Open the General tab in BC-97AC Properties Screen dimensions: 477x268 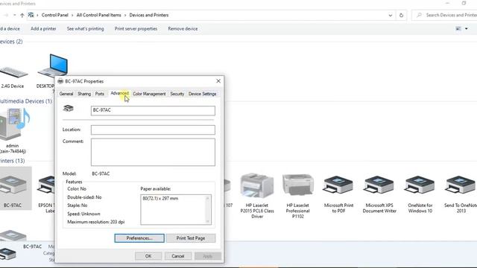[x=66, y=94]
